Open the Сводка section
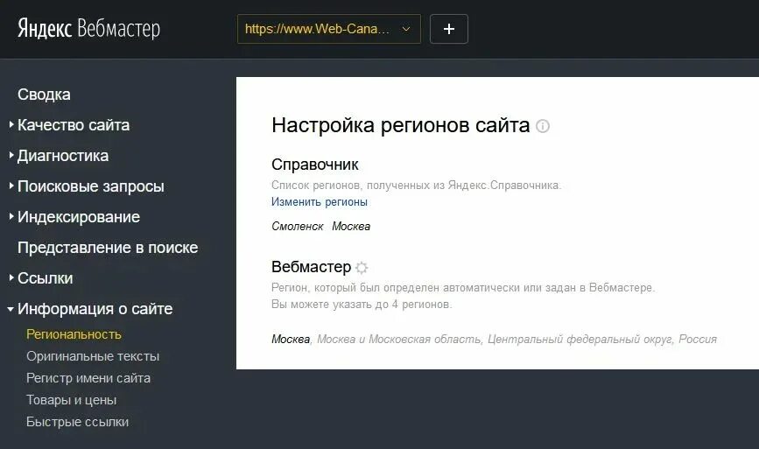Image resolution: width=759 pixels, height=449 pixels. click(x=44, y=95)
